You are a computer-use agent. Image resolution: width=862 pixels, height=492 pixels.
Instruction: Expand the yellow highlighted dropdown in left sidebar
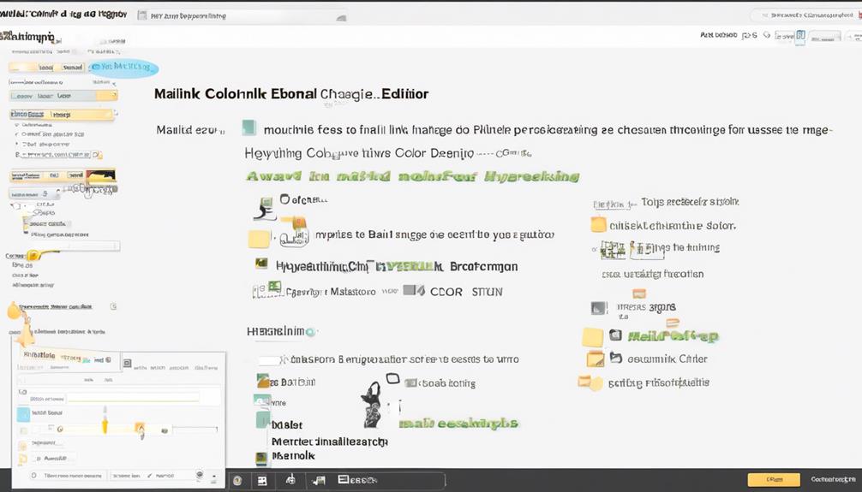coord(63,115)
